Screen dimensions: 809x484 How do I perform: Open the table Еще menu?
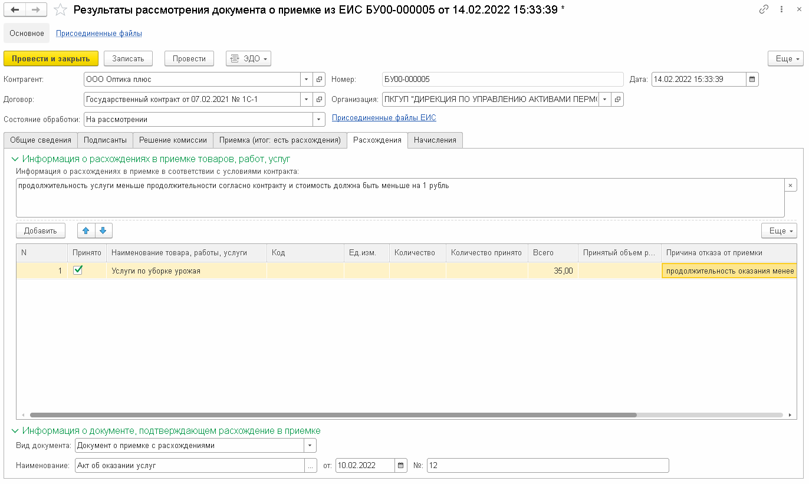click(780, 231)
